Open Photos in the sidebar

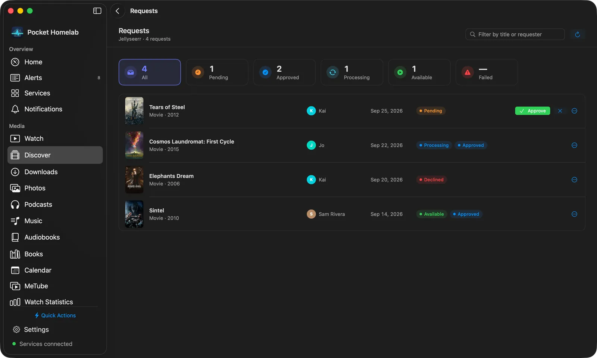click(x=55, y=188)
